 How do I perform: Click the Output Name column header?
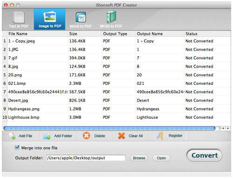[160, 34]
